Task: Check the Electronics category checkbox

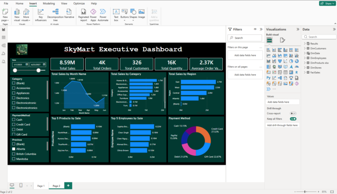Action: click(14, 98)
